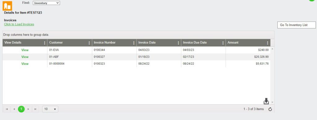Open the Find dropdown set to Inventory
Viewport: 317px width, 120px height.
[x=46, y=3]
